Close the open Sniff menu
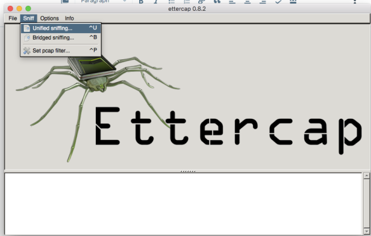 click(x=29, y=18)
